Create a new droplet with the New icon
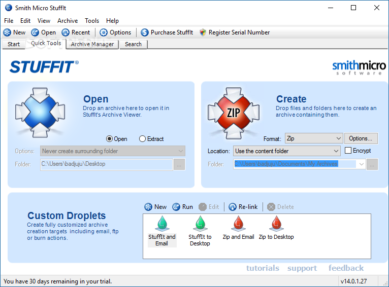The image size is (389, 287). click(148, 207)
